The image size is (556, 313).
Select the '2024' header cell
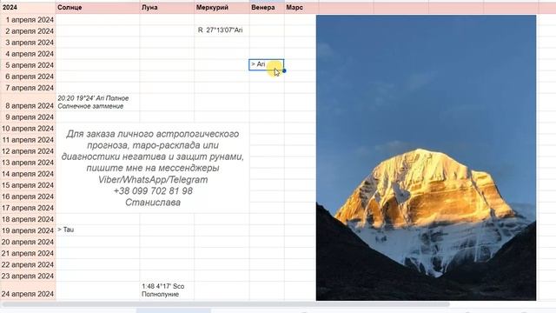point(28,8)
